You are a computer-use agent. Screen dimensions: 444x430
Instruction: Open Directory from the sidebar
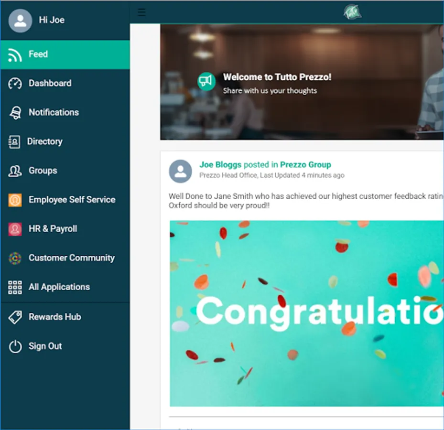tap(65, 141)
